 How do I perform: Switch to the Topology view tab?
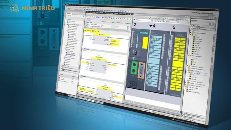156,18
